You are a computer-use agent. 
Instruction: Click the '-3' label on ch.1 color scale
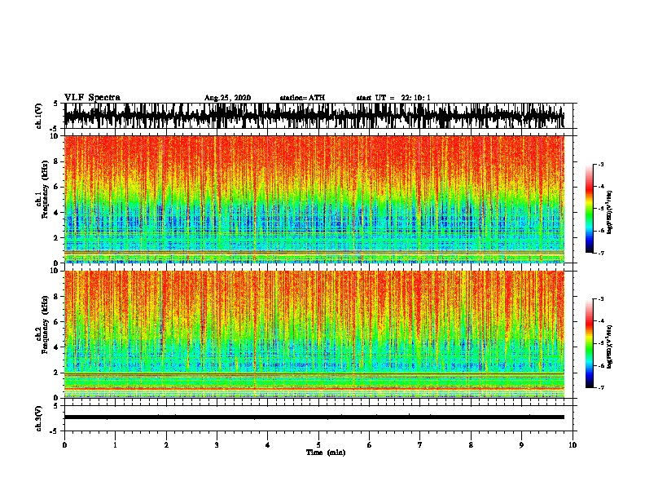(x=600, y=164)
